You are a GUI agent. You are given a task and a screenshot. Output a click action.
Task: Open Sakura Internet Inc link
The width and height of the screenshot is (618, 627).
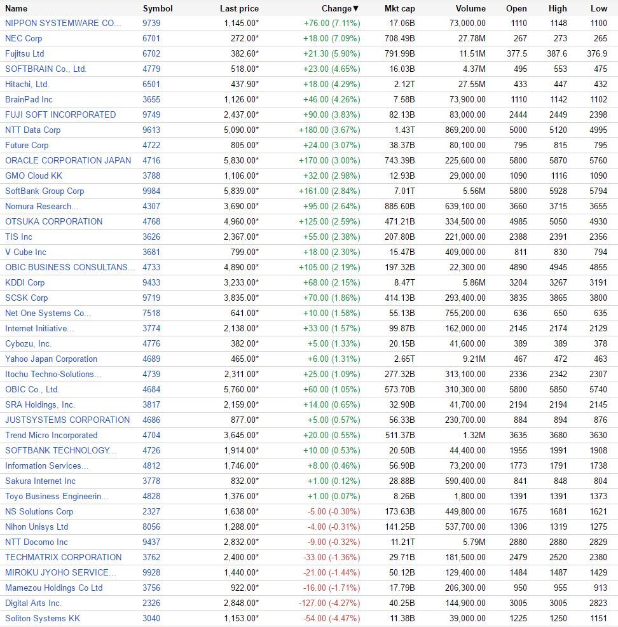40,481
